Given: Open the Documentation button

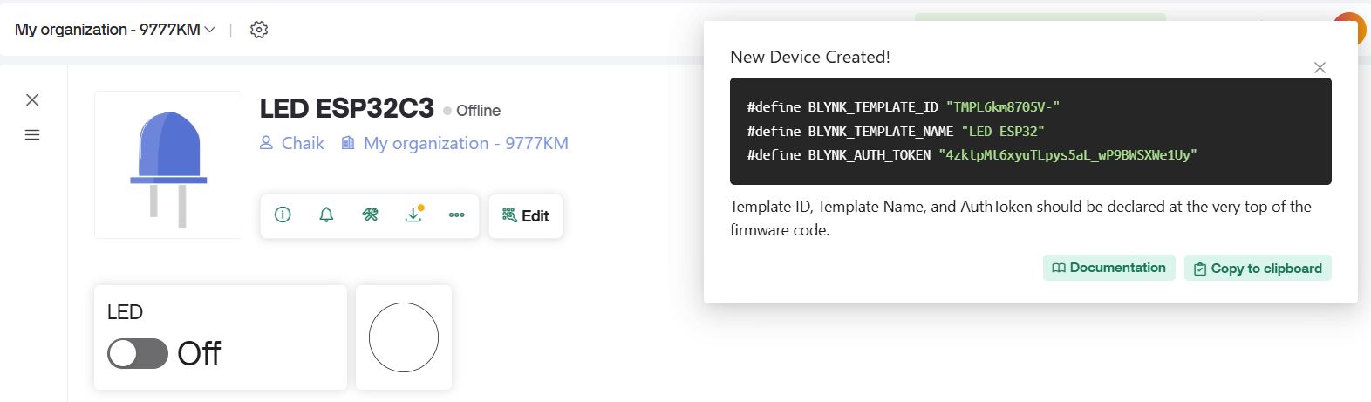Looking at the screenshot, I should [x=1109, y=268].
